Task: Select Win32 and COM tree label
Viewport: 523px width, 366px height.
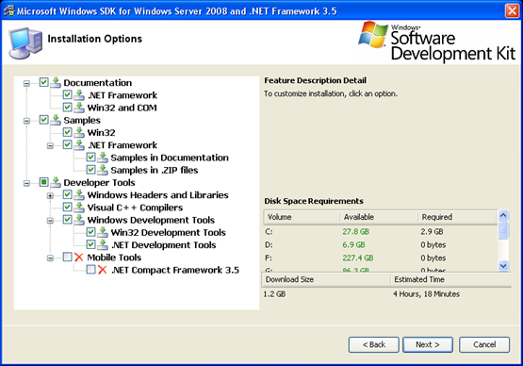Action: [123, 108]
